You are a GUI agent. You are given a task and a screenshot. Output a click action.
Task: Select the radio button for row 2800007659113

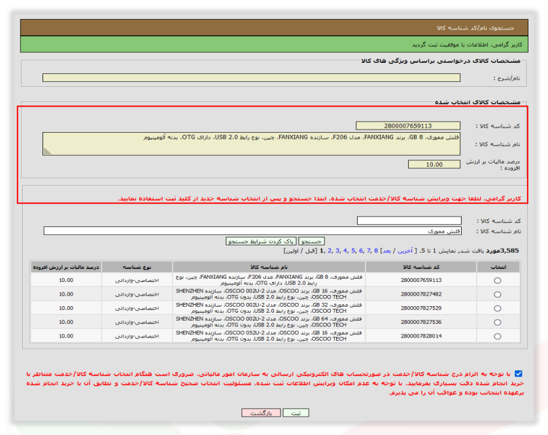tap(498, 281)
